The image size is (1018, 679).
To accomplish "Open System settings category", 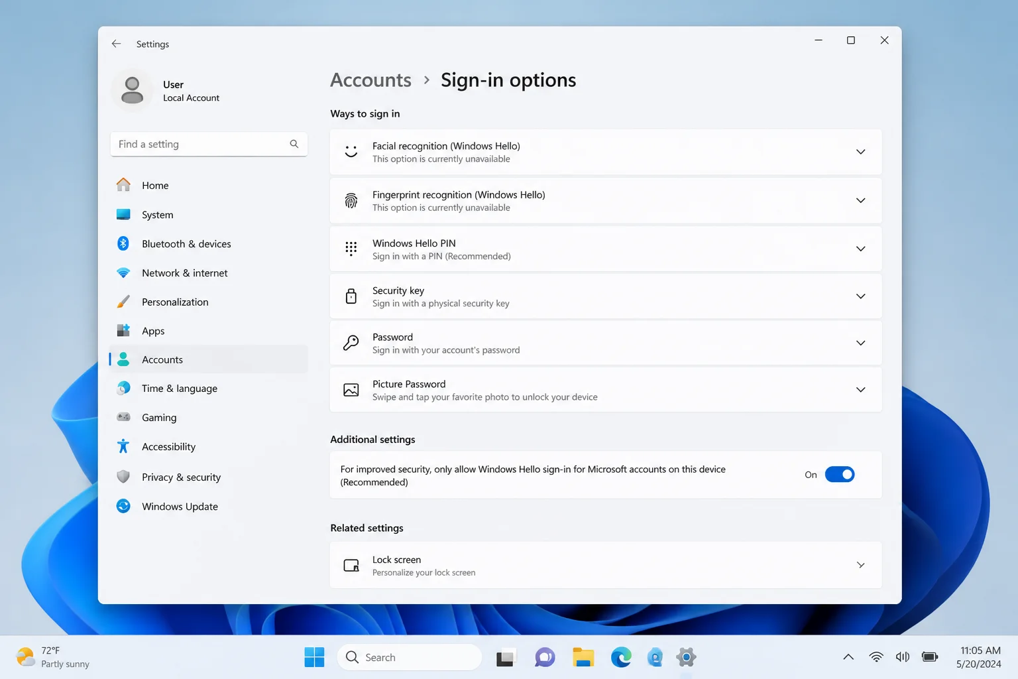I will click(x=209, y=214).
